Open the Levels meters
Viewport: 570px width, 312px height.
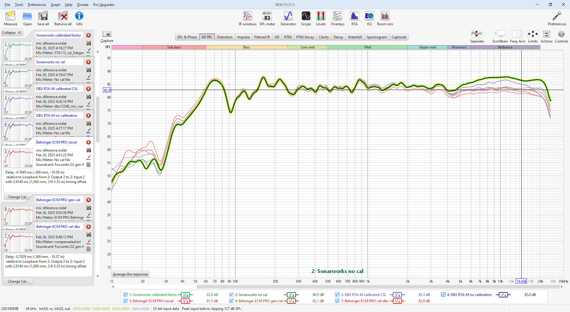321,18
